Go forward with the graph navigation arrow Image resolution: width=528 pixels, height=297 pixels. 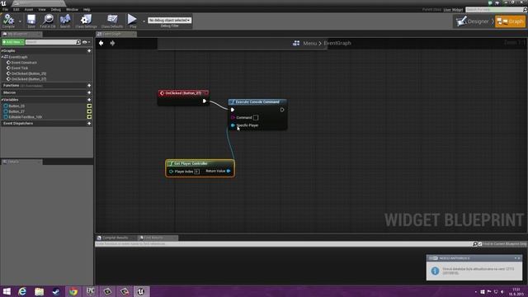point(112,43)
